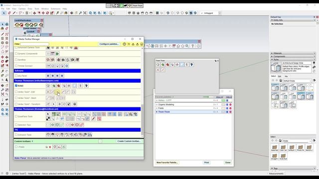319x179 pixels.
Task: Click the X icon in Thom Thom palette second row
Action: coord(158,70)
